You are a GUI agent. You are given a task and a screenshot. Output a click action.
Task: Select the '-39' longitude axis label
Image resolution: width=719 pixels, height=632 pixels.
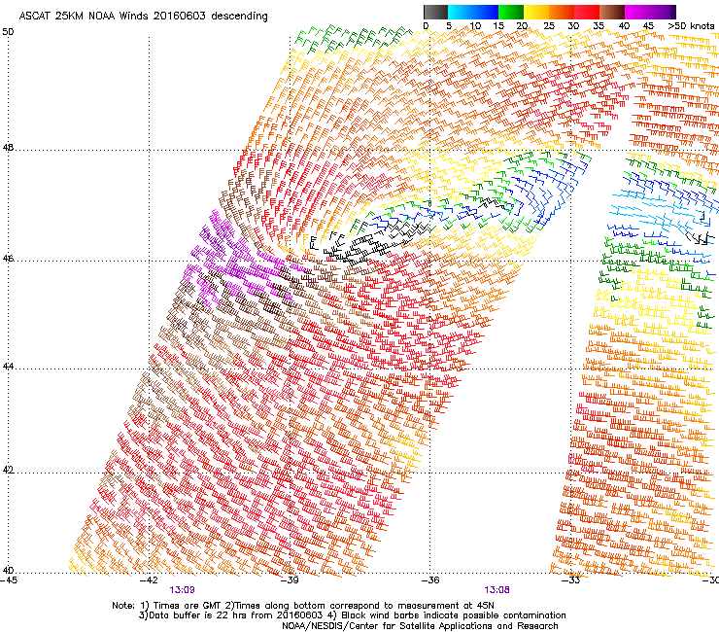290,579
